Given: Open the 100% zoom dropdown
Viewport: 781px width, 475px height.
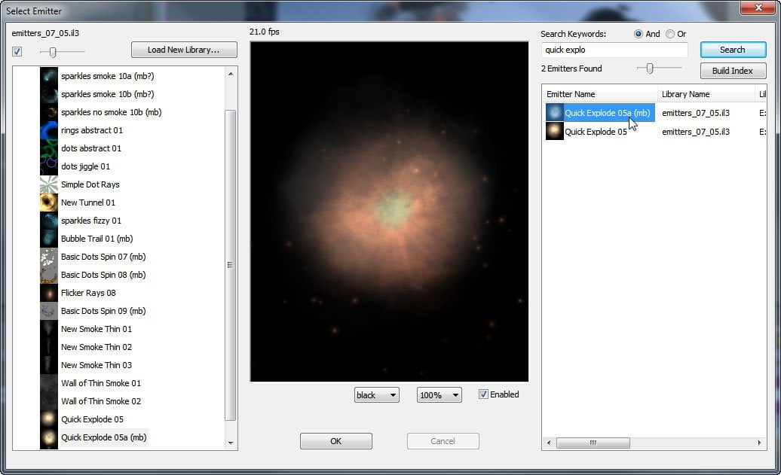Looking at the screenshot, I should (440, 395).
